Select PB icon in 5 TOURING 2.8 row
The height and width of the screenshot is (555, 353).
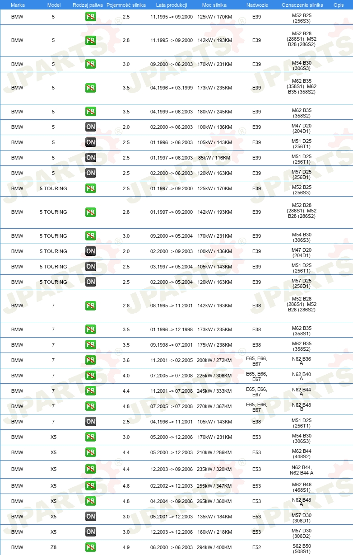(x=91, y=212)
